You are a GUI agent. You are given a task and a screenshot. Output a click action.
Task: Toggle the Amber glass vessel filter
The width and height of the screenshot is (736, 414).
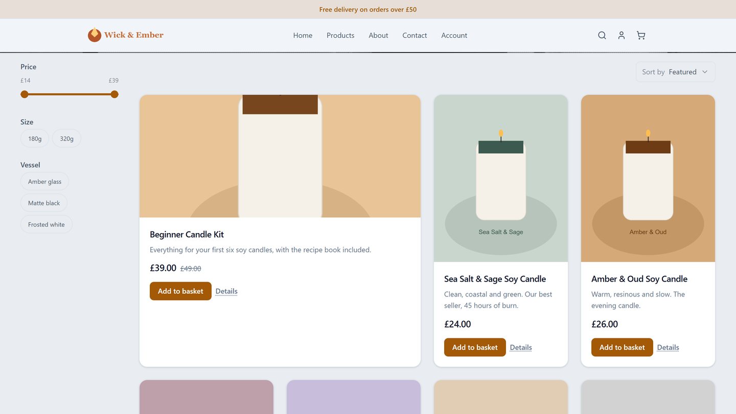pos(44,181)
